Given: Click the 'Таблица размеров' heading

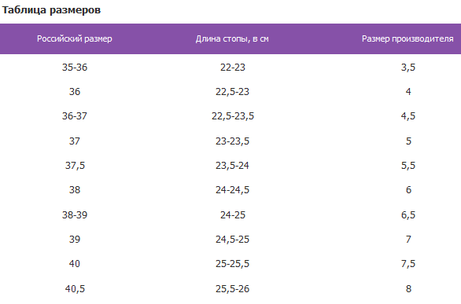Looking at the screenshot, I should coord(51,10).
